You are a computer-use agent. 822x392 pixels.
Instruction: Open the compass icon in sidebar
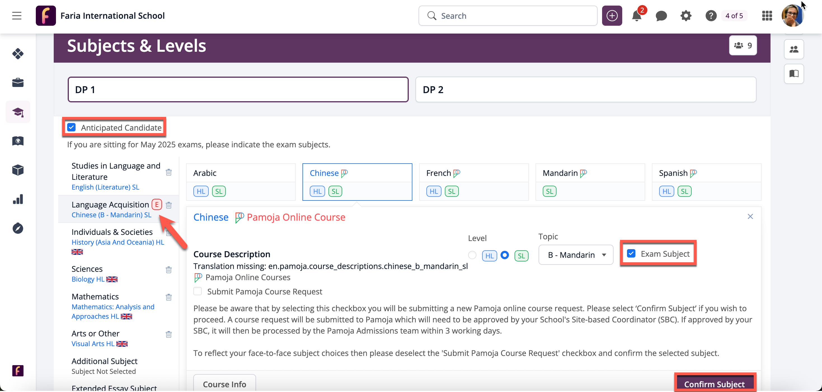point(18,228)
